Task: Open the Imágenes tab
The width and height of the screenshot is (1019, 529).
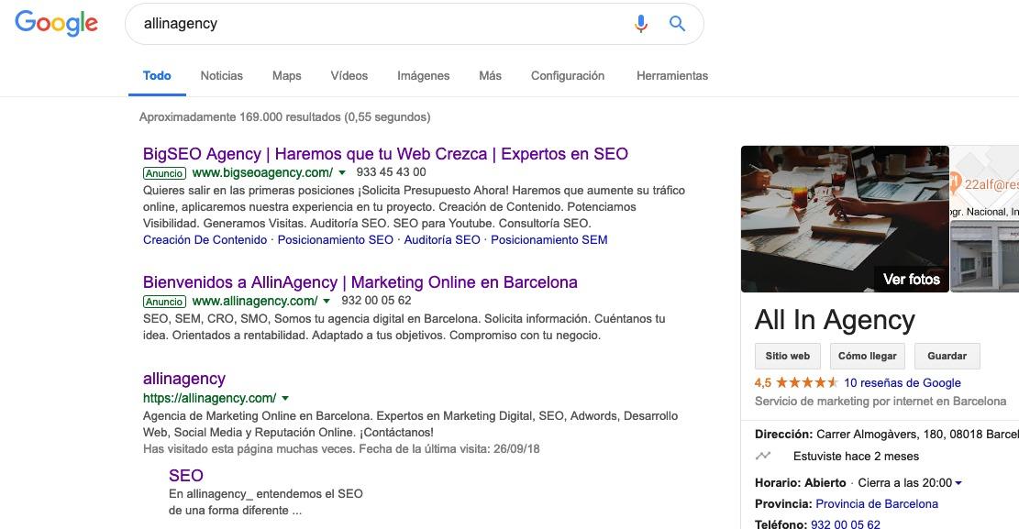Action: click(423, 75)
